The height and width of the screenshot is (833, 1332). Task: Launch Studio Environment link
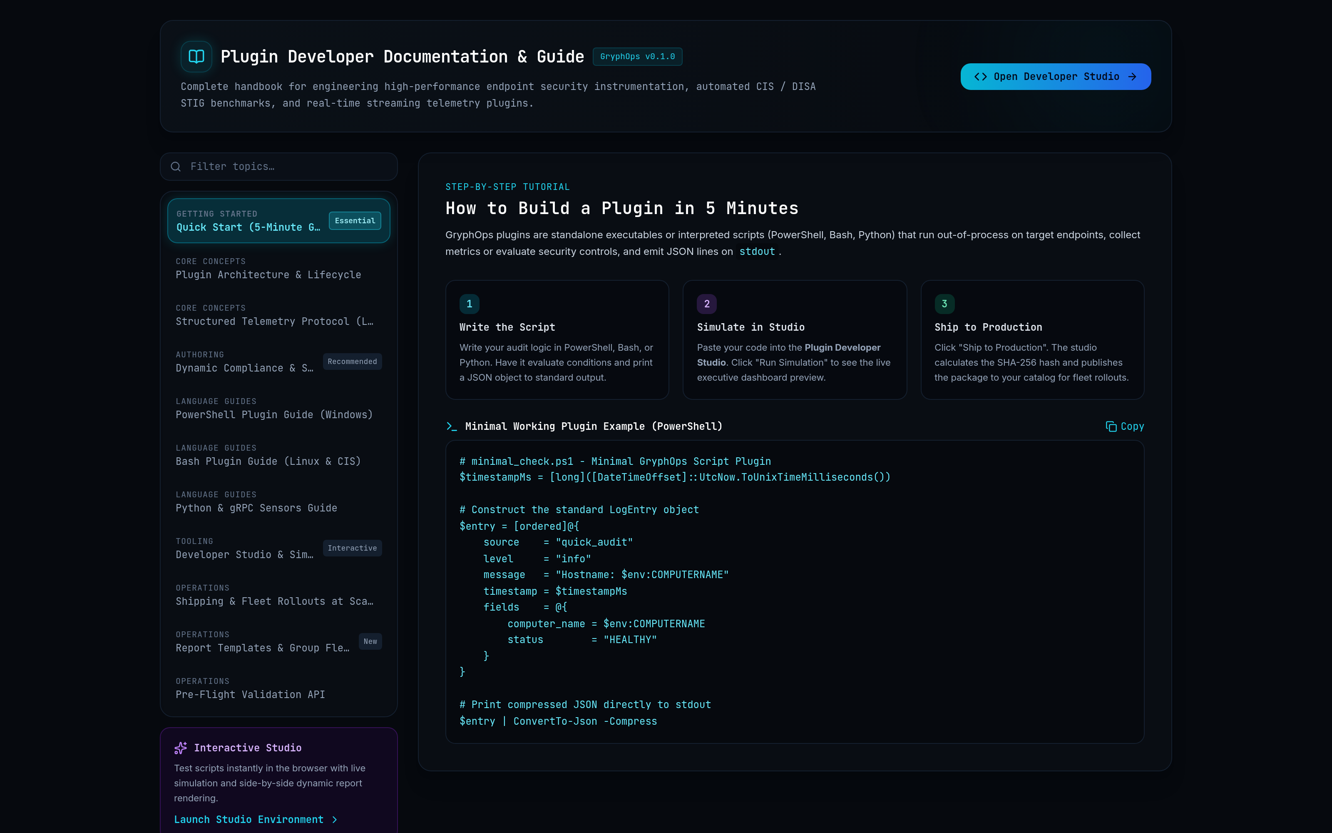tap(256, 820)
